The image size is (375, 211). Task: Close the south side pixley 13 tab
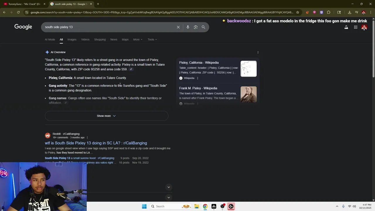[x=91, y=4]
